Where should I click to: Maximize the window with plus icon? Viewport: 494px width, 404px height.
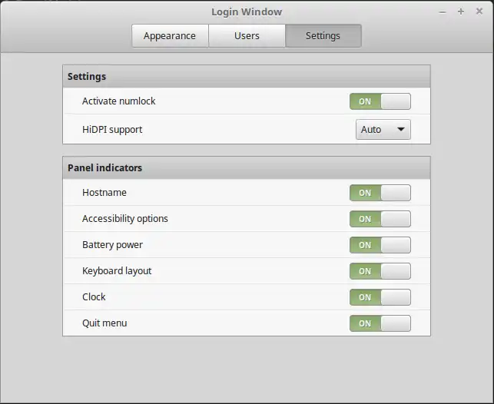461,12
